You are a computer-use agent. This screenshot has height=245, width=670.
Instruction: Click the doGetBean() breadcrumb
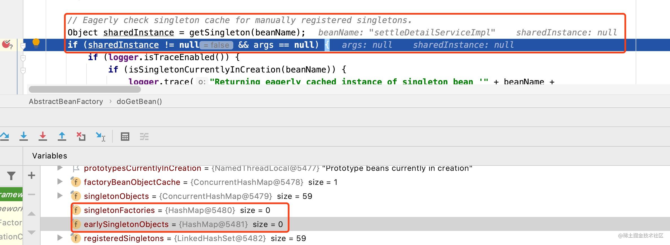(139, 101)
